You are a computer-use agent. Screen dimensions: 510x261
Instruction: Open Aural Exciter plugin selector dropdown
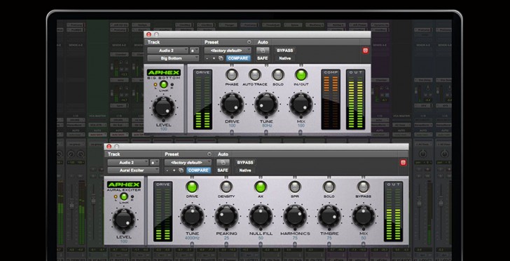133,170
